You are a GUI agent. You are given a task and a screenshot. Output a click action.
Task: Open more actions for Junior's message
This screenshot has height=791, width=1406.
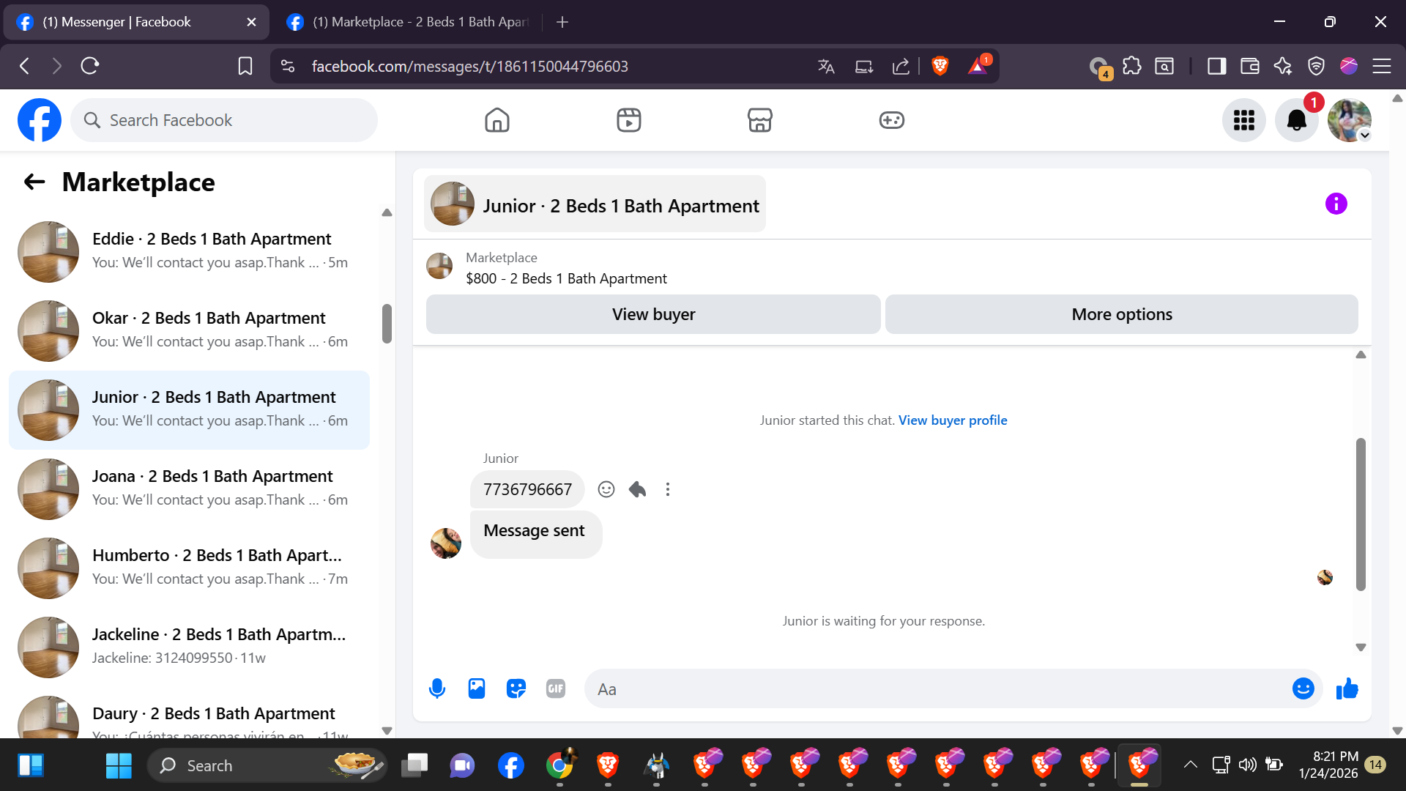point(667,489)
